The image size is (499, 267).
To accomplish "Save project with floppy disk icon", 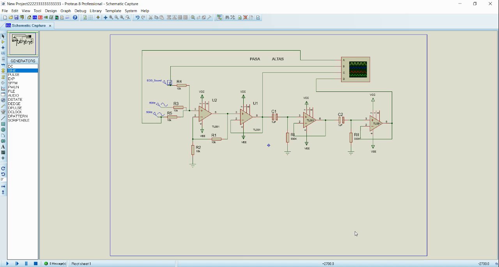I will [16, 18].
